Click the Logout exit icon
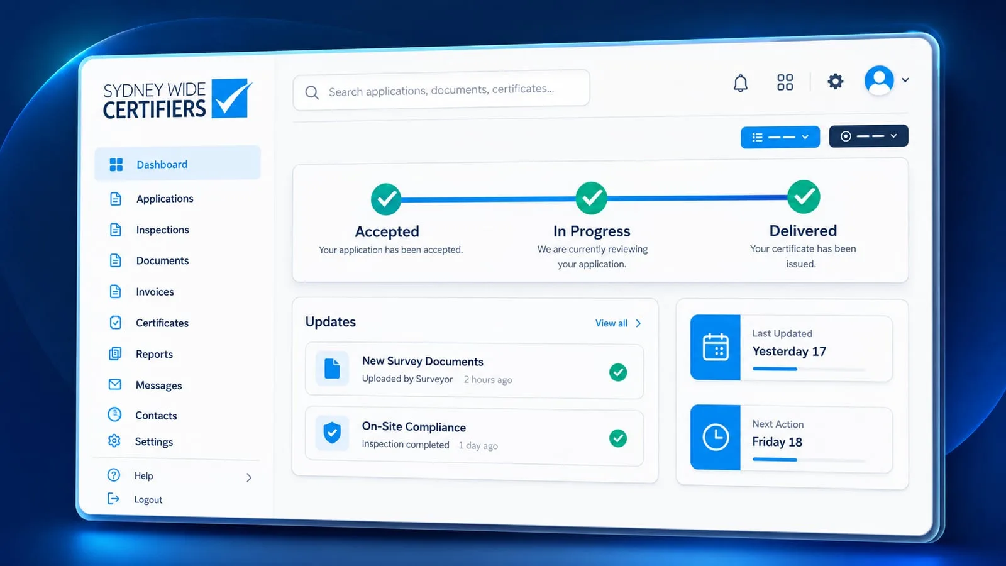Viewport: 1006px width, 566px height. [113, 499]
